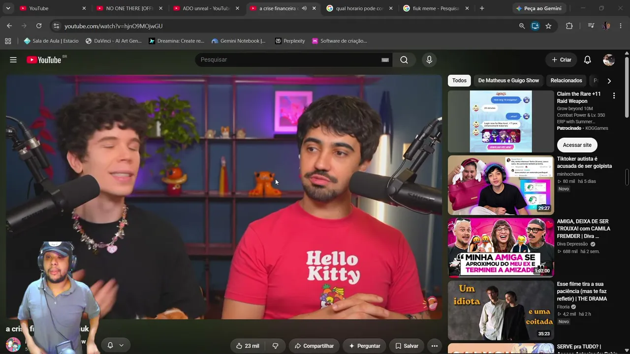Switch to the 'ADO unreal - YouTube' tab
The width and height of the screenshot is (630, 354).
point(207,8)
